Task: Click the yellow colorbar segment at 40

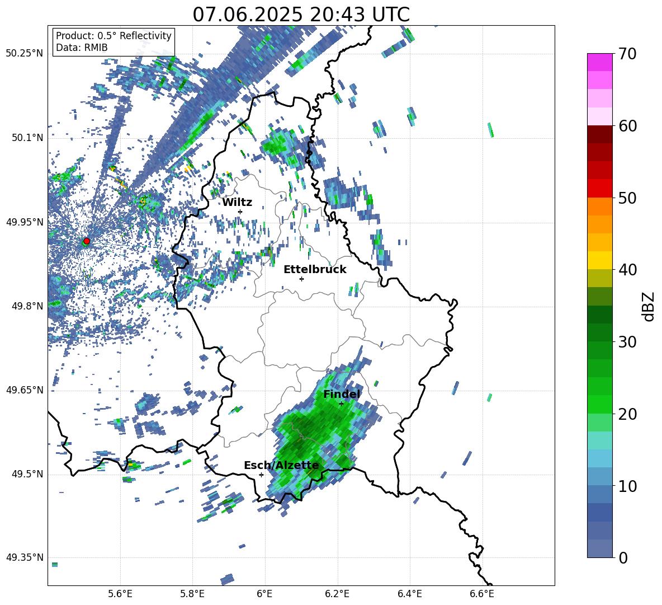Action: (599, 260)
